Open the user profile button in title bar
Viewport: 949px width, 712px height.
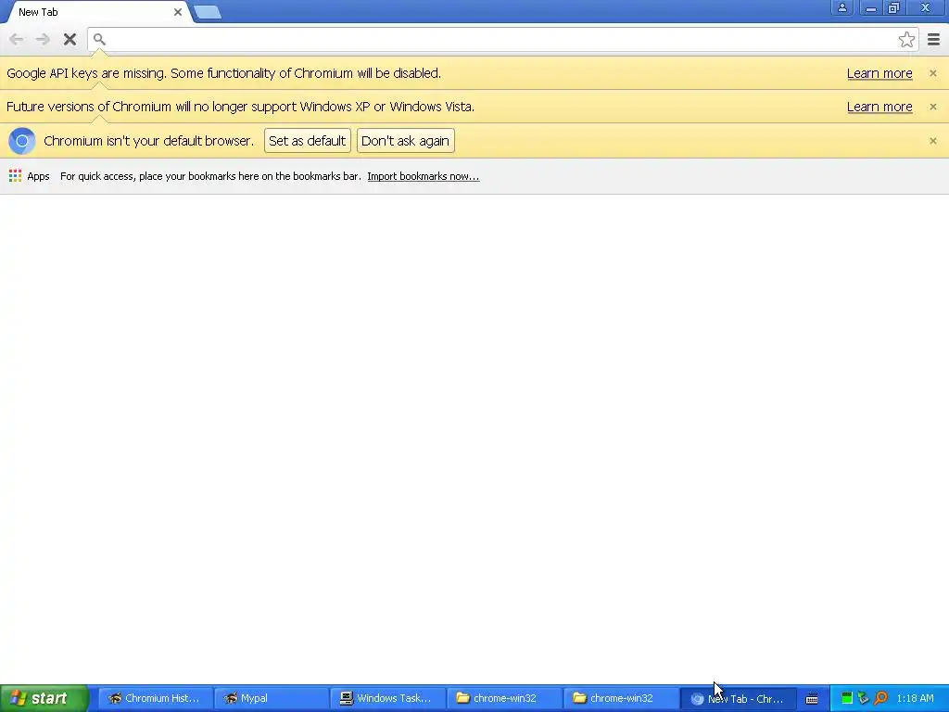841,7
